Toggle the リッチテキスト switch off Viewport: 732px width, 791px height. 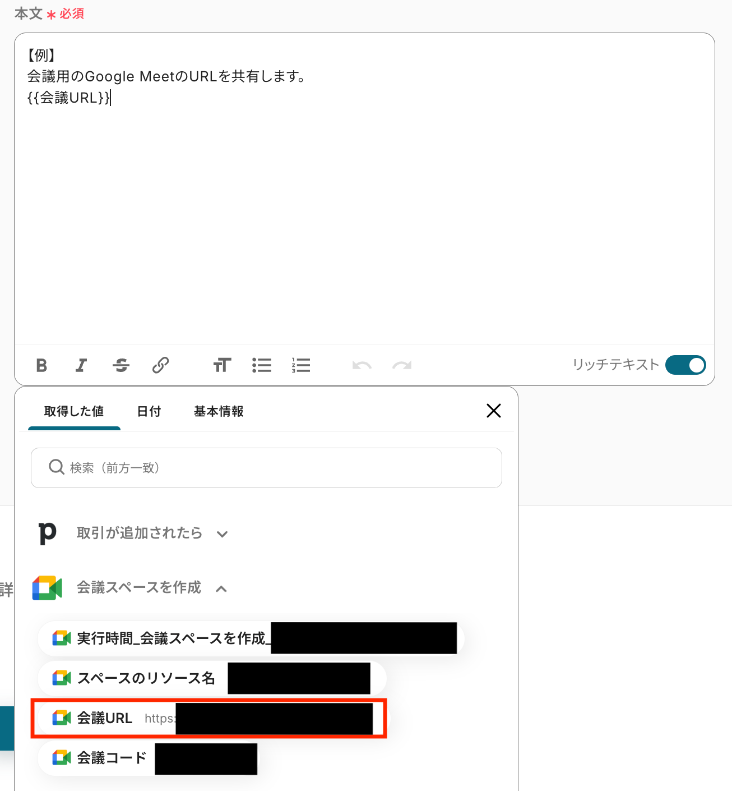click(x=685, y=365)
